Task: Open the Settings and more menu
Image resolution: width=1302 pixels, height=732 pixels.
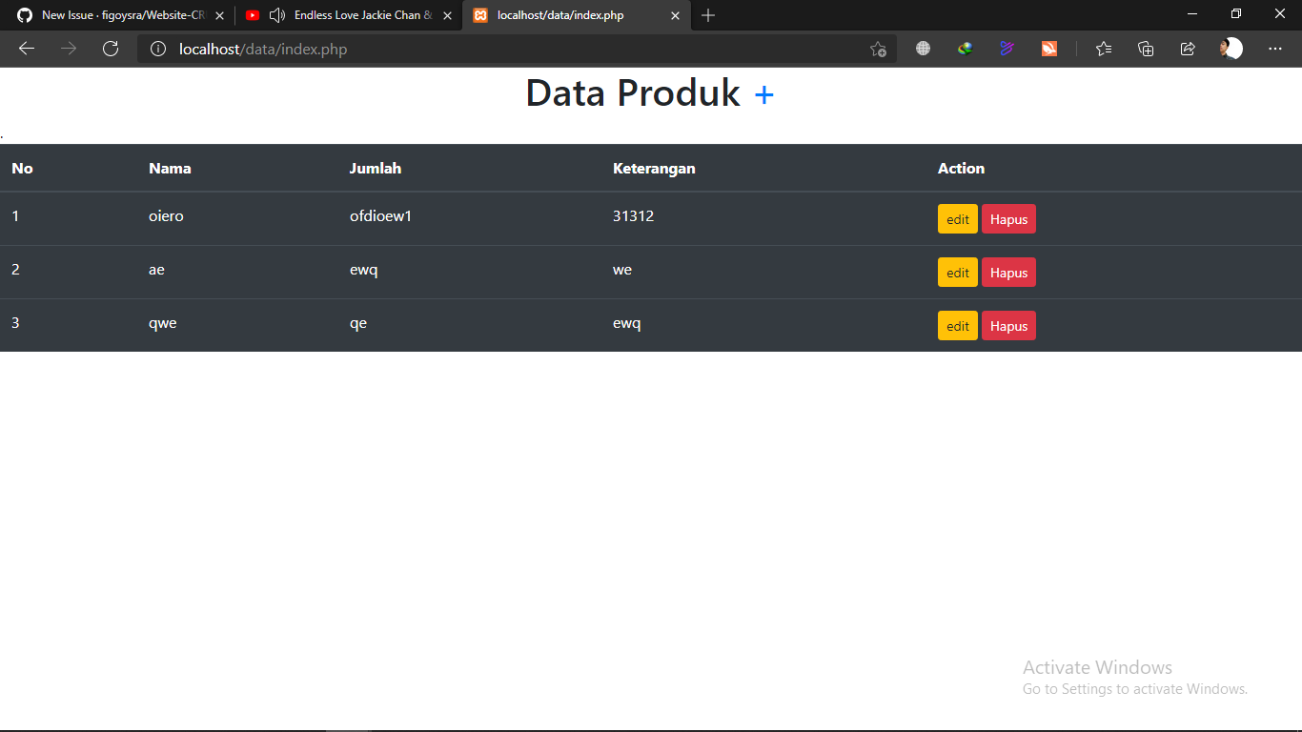Action: (1274, 49)
